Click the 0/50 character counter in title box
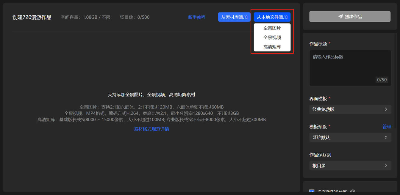Screen dimensions: 400x195 click(382, 80)
